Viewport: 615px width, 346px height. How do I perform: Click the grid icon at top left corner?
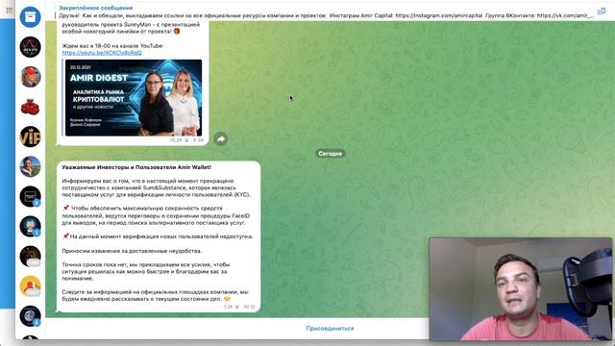[x=9, y=11]
